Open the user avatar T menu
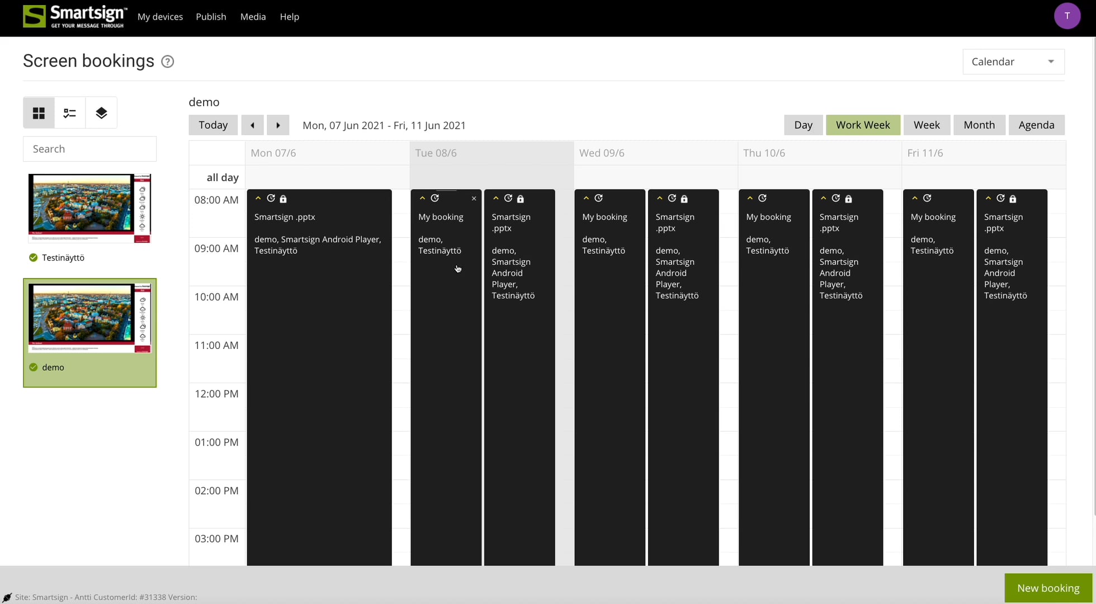 (x=1067, y=16)
